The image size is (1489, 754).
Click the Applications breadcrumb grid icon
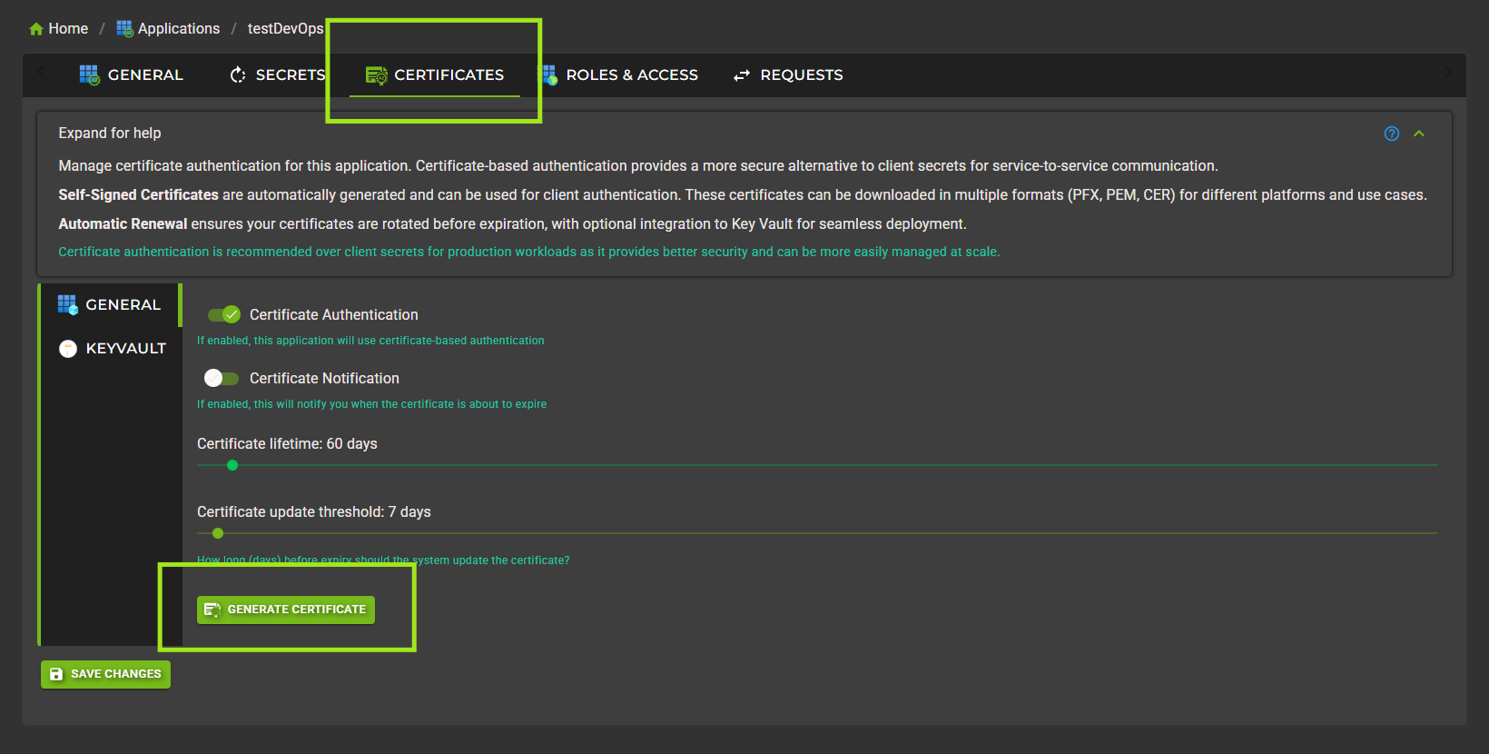tap(124, 29)
